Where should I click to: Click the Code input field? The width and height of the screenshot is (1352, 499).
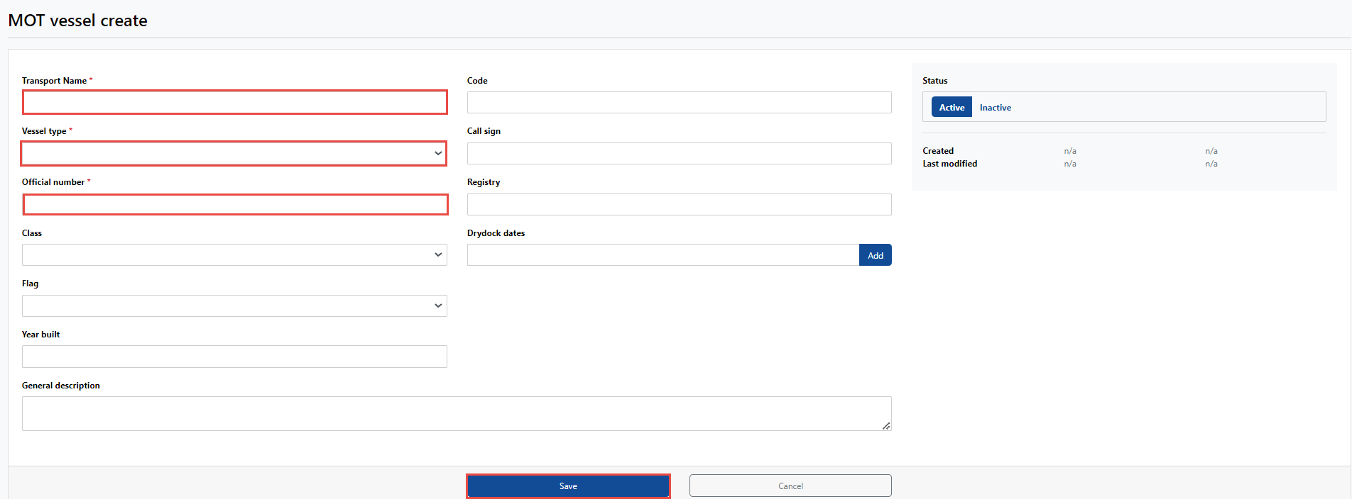[679, 102]
